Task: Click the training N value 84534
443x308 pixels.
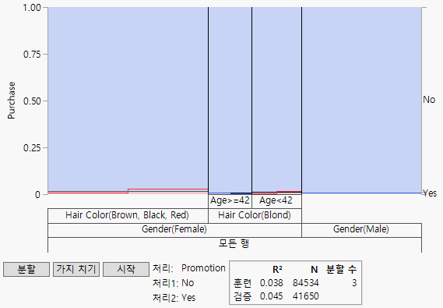Action: pyautogui.click(x=306, y=283)
